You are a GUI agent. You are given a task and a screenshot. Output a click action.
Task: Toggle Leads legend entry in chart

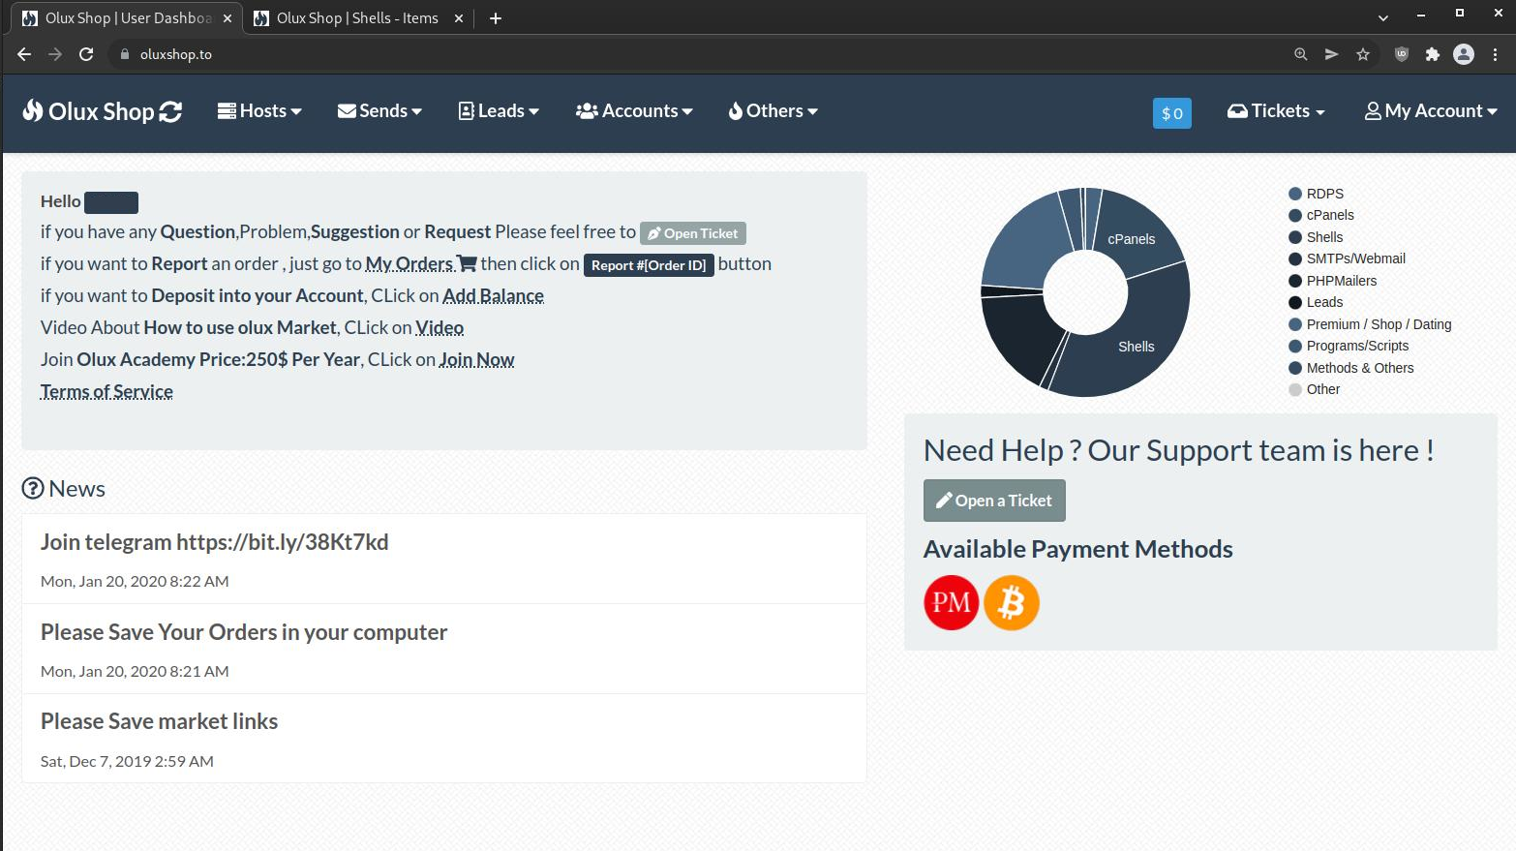1316,302
